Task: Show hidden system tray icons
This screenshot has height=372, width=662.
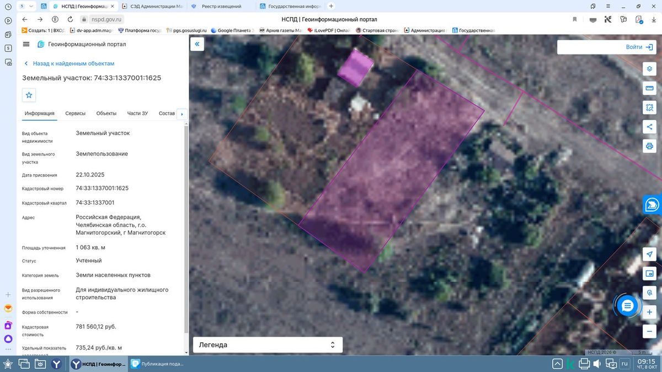Action: 558,364
